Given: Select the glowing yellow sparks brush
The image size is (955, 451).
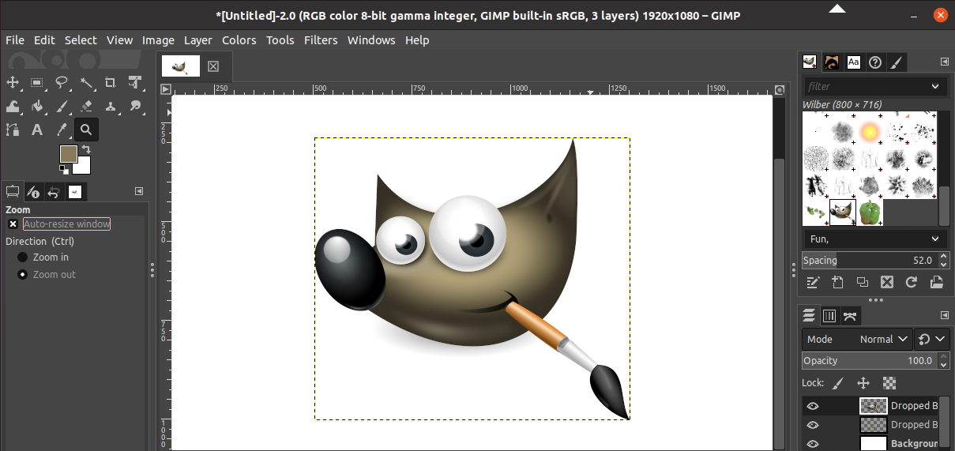Looking at the screenshot, I should pyautogui.click(x=870, y=130).
